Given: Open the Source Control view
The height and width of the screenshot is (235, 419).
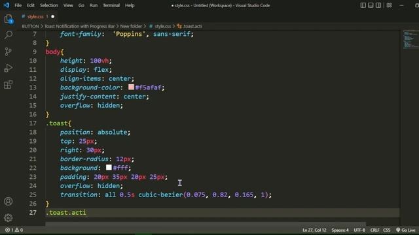Looking at the screenshot, I should click(9, 52).
